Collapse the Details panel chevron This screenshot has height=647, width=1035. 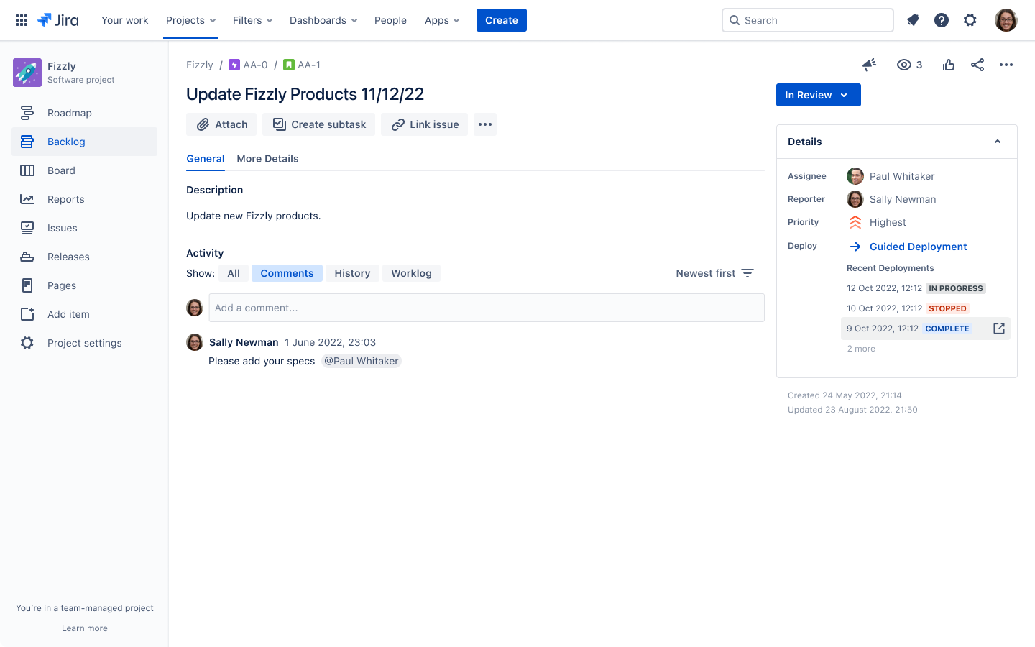[x=998, y=142]
